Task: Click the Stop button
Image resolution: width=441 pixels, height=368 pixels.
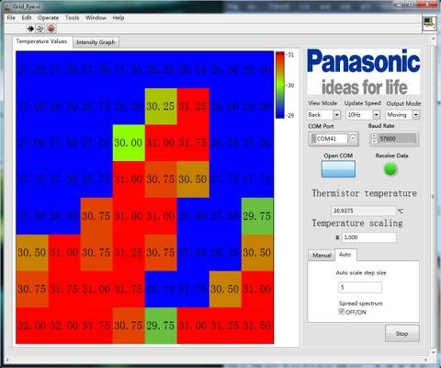Action: point(402,333)
